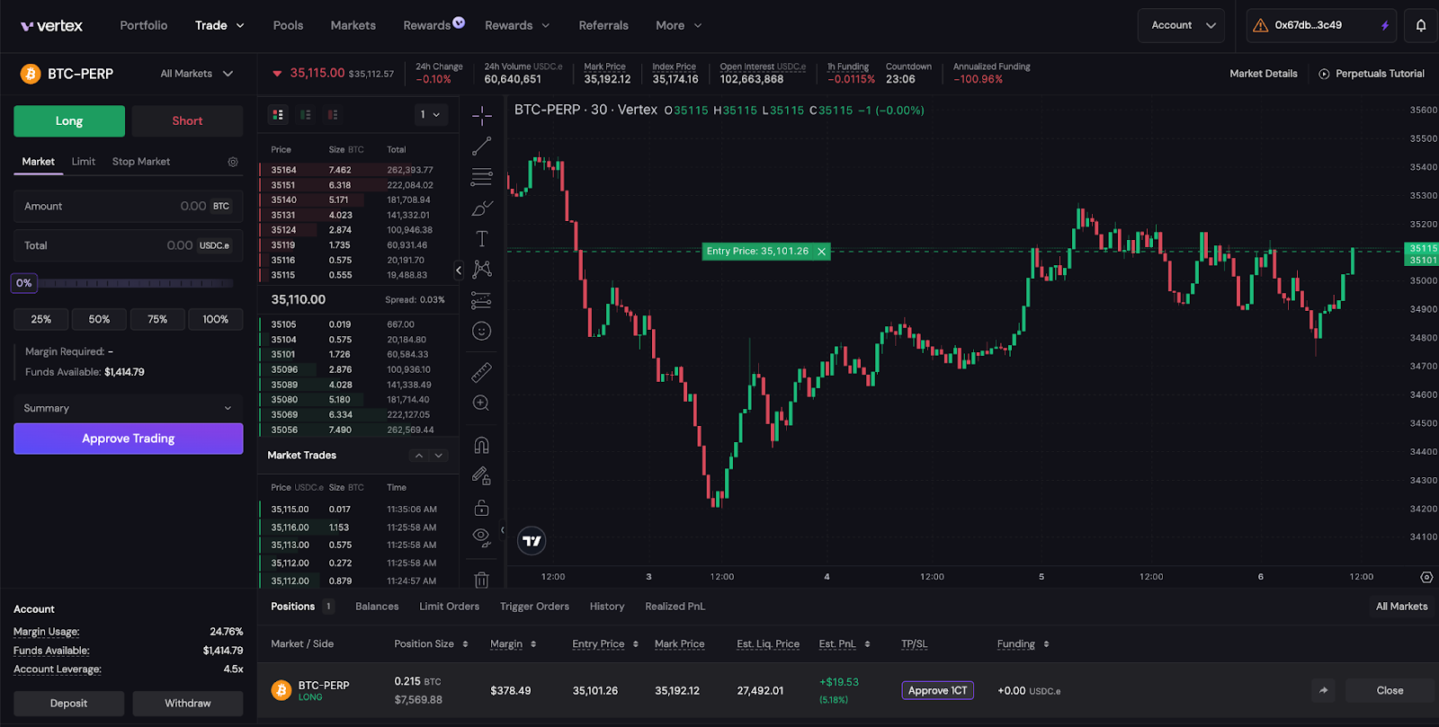Collapse Market Trades with up chevron

coord(419,456)
